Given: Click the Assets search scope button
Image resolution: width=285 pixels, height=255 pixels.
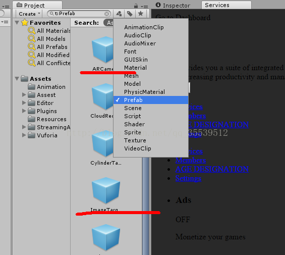Looking at the screenshot, I should coord(108,23).
